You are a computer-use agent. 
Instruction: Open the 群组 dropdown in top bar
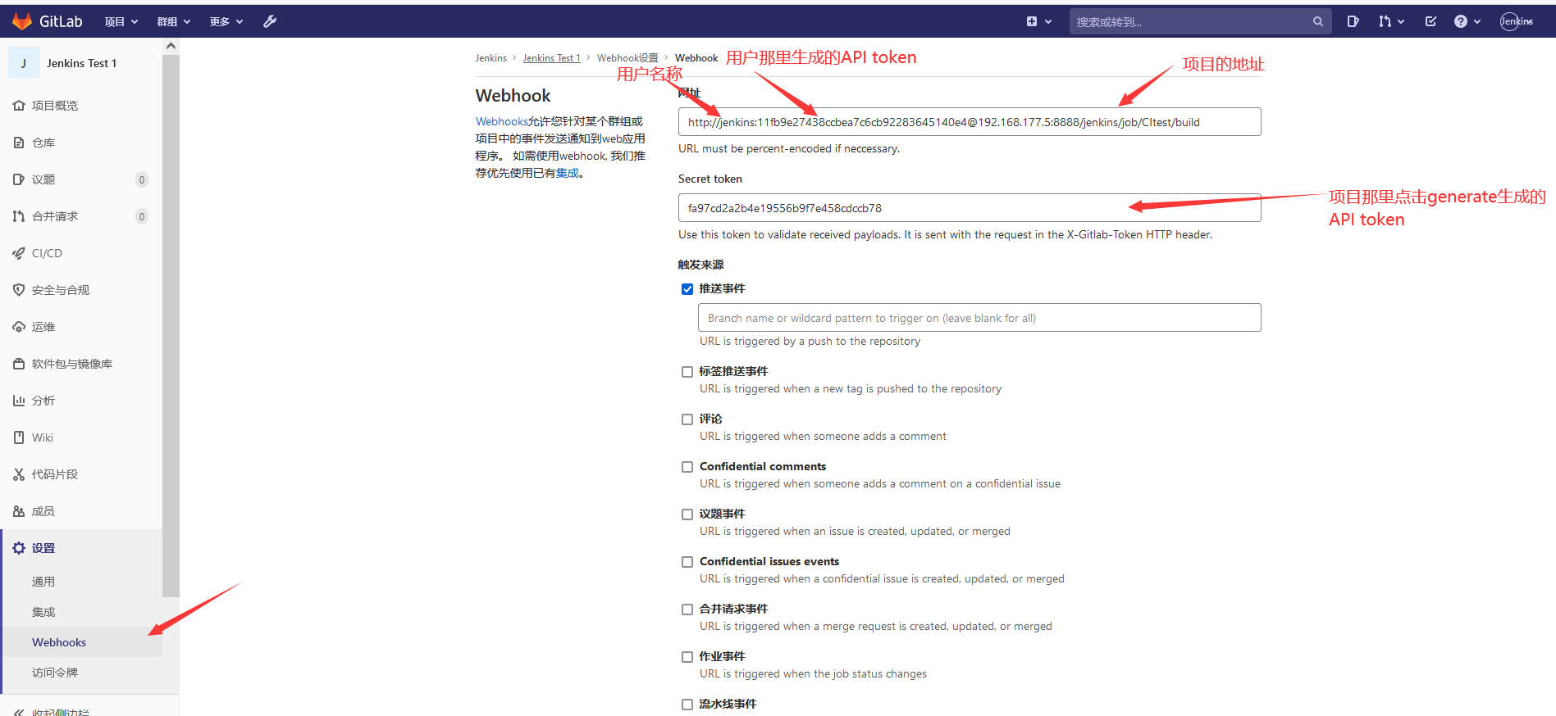pyautogui.click(x=174, y=22)
